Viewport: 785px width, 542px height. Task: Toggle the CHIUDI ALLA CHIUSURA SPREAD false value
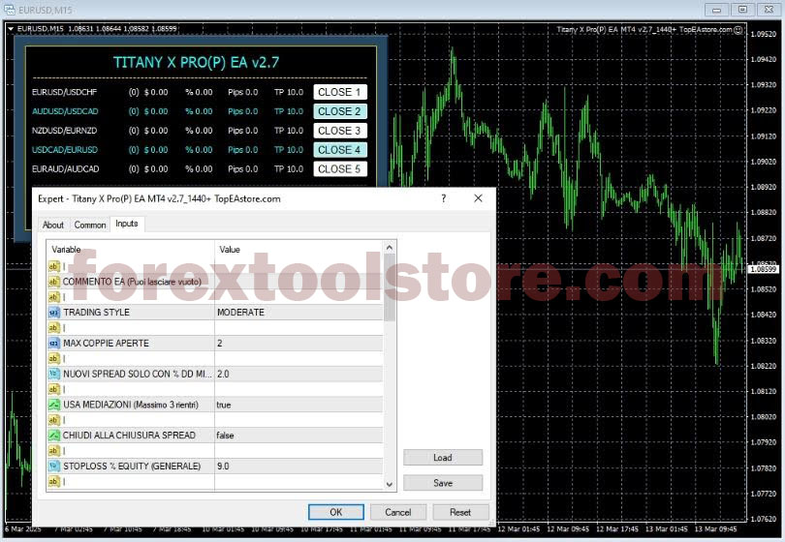click(x=298, y=436)
